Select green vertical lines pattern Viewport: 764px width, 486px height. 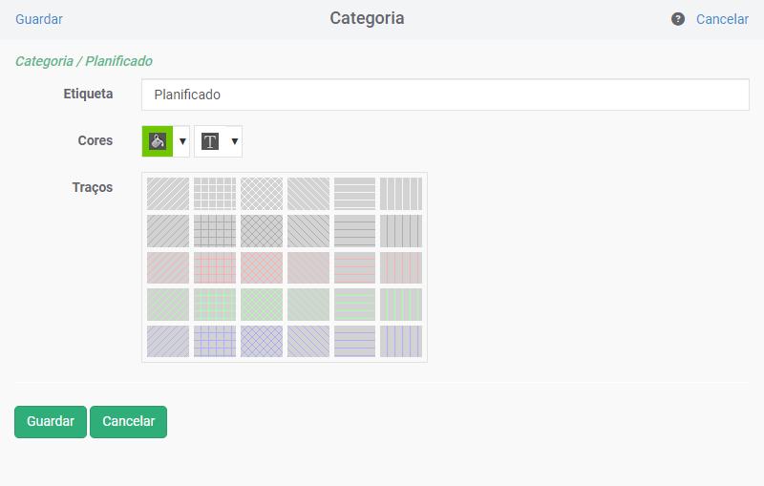pos(401,305)
